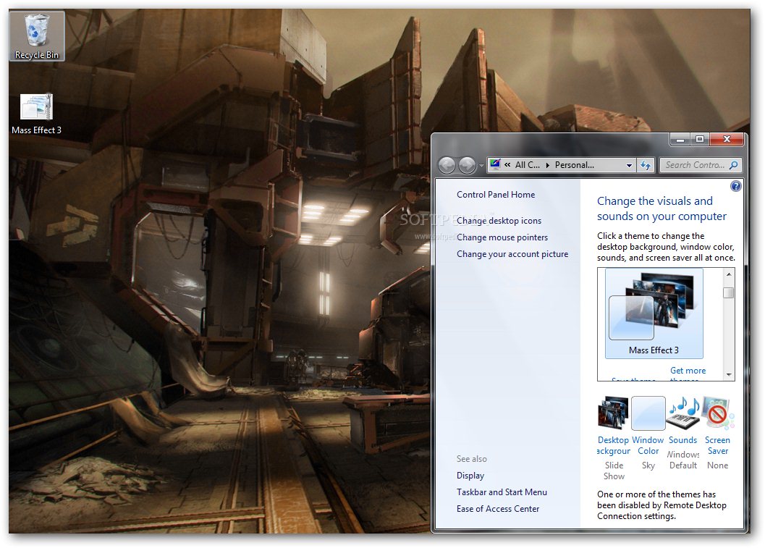Click the Desktop Background text link

(613, 446)
